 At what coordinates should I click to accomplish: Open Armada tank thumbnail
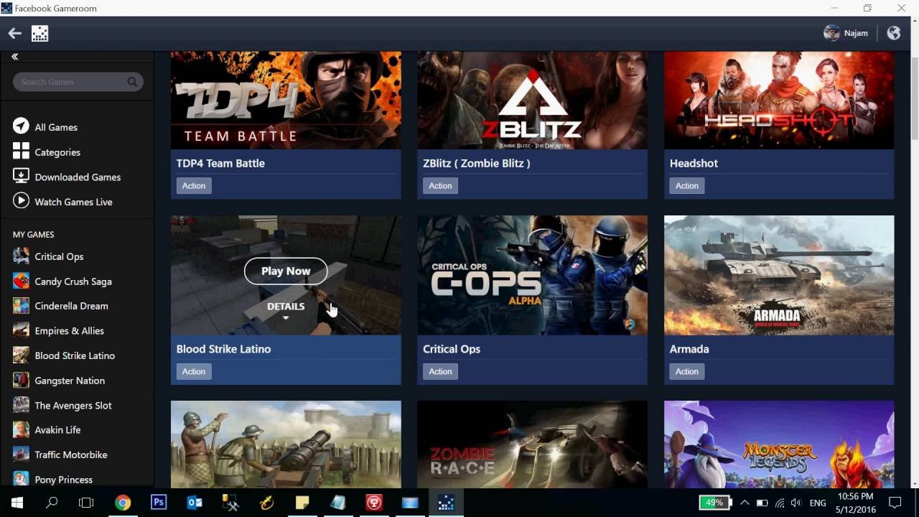[779, 275]
